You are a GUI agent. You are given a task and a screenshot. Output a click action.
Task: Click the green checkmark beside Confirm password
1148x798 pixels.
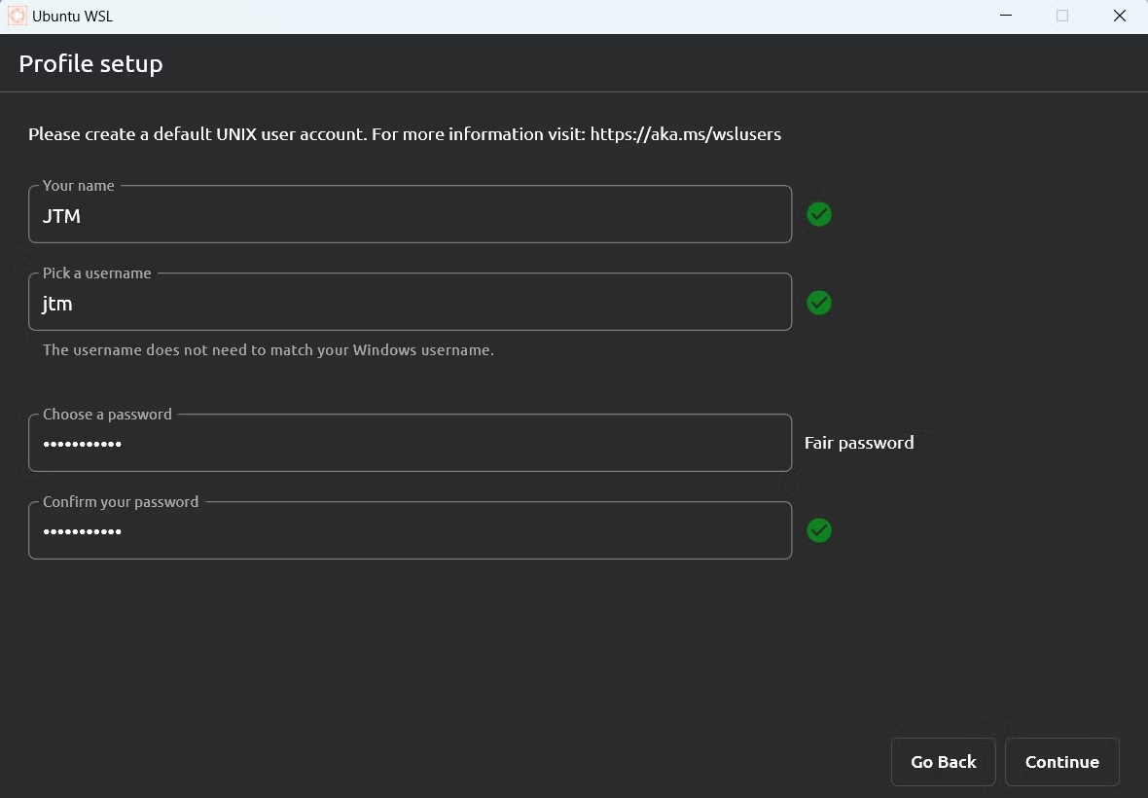(818, 530)
